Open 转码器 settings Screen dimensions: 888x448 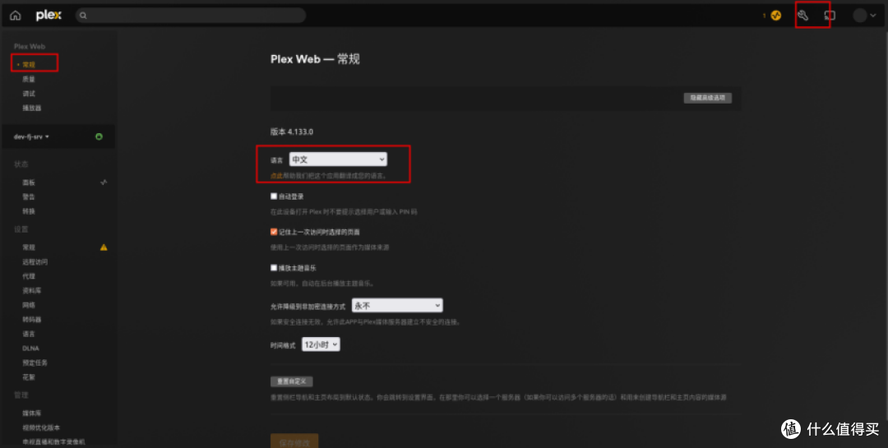coord(32,320)
